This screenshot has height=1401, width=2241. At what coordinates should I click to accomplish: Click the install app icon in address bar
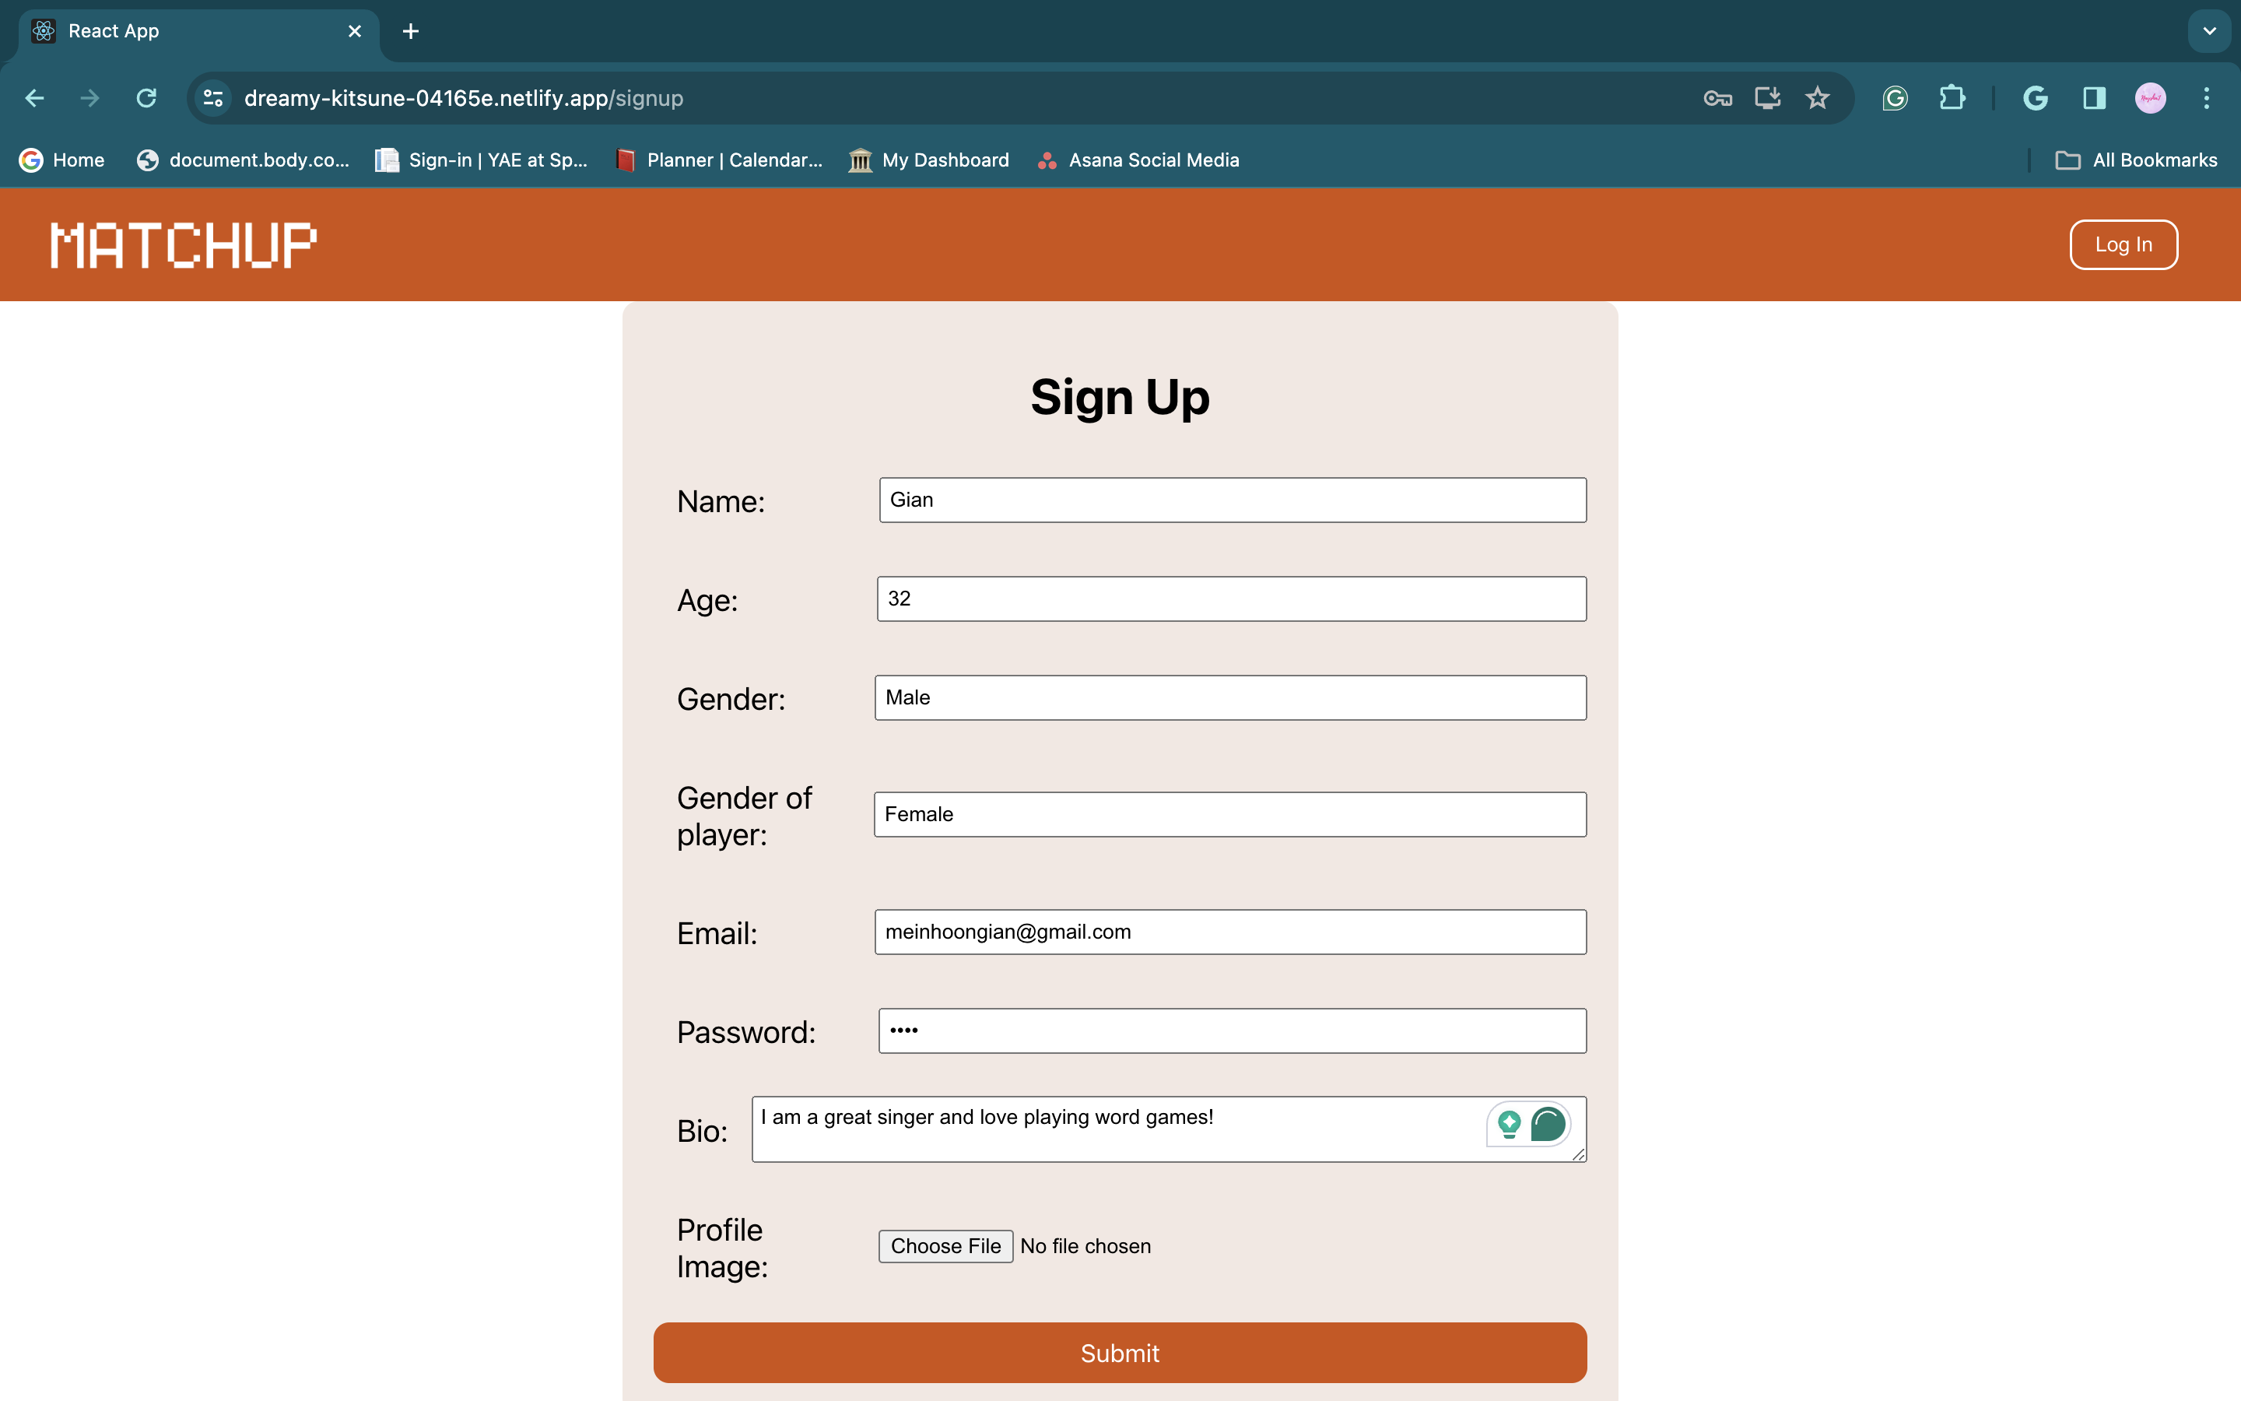[1767, 98]
